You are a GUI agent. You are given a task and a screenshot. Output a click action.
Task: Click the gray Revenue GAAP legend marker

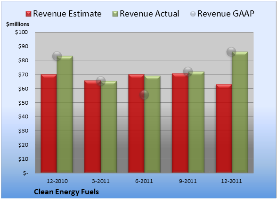[x=193, y=14]
